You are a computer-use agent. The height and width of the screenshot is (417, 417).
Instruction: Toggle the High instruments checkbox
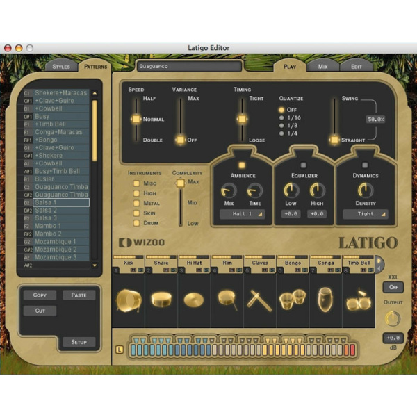click(136, 193)
